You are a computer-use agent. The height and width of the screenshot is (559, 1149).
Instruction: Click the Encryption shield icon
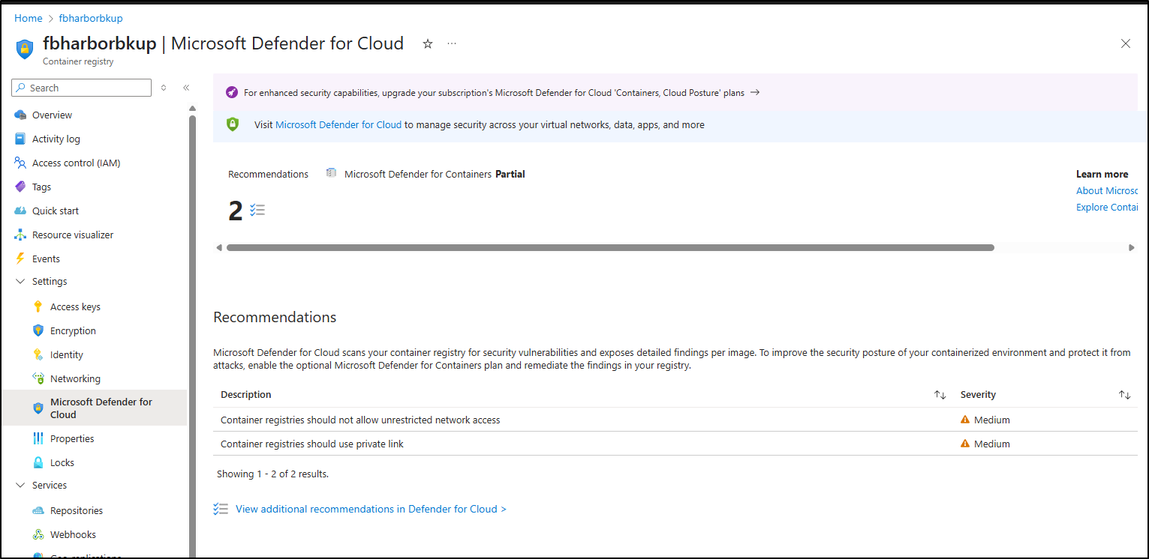tap(38, 330)
